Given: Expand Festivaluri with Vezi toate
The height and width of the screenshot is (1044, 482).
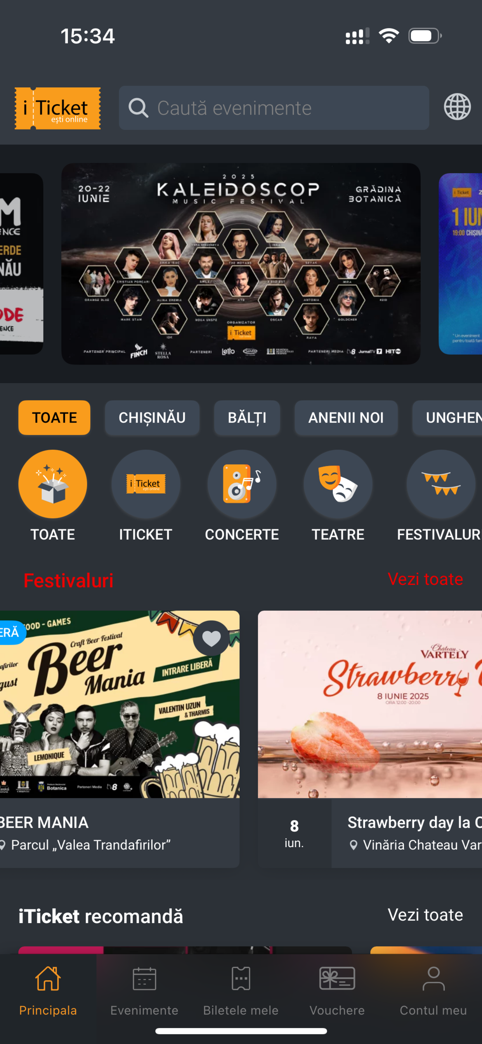Looking at the screenshot, I should [x=425, y=579].
